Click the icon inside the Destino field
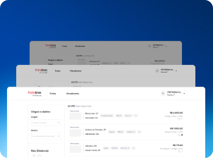 click(x=59, y=136)
